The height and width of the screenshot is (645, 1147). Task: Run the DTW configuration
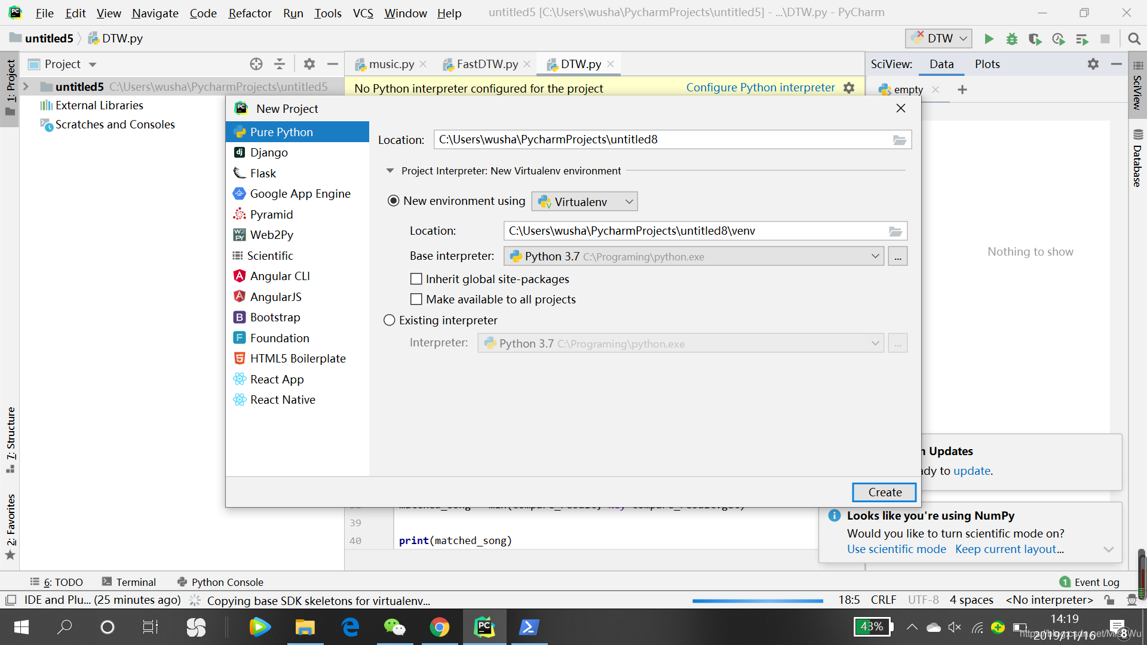pyautogui.click(x=989, y=39)
